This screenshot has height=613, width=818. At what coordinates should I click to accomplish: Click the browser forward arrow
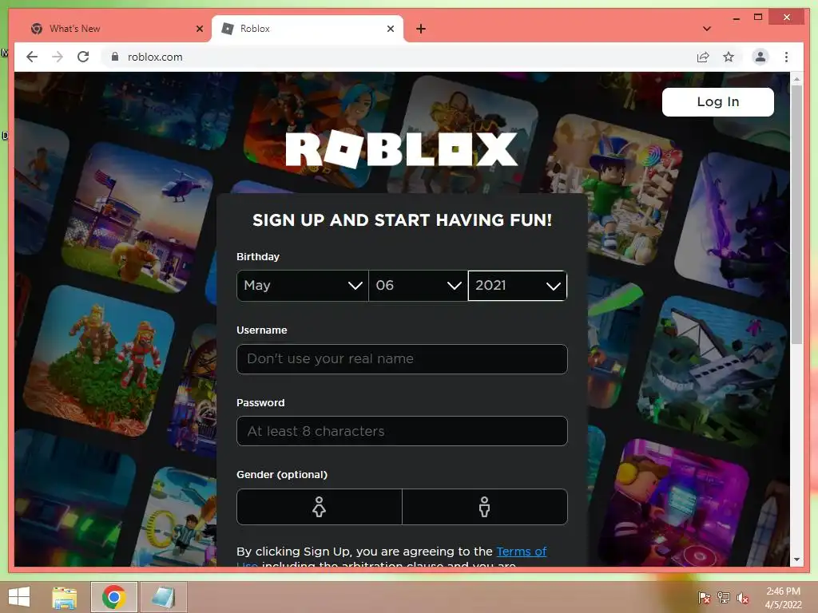coord(58,57)
